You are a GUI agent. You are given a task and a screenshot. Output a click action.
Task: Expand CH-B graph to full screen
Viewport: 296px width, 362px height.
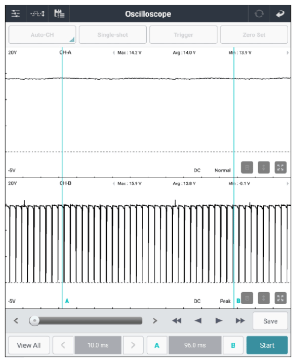[x=280, y=298]
